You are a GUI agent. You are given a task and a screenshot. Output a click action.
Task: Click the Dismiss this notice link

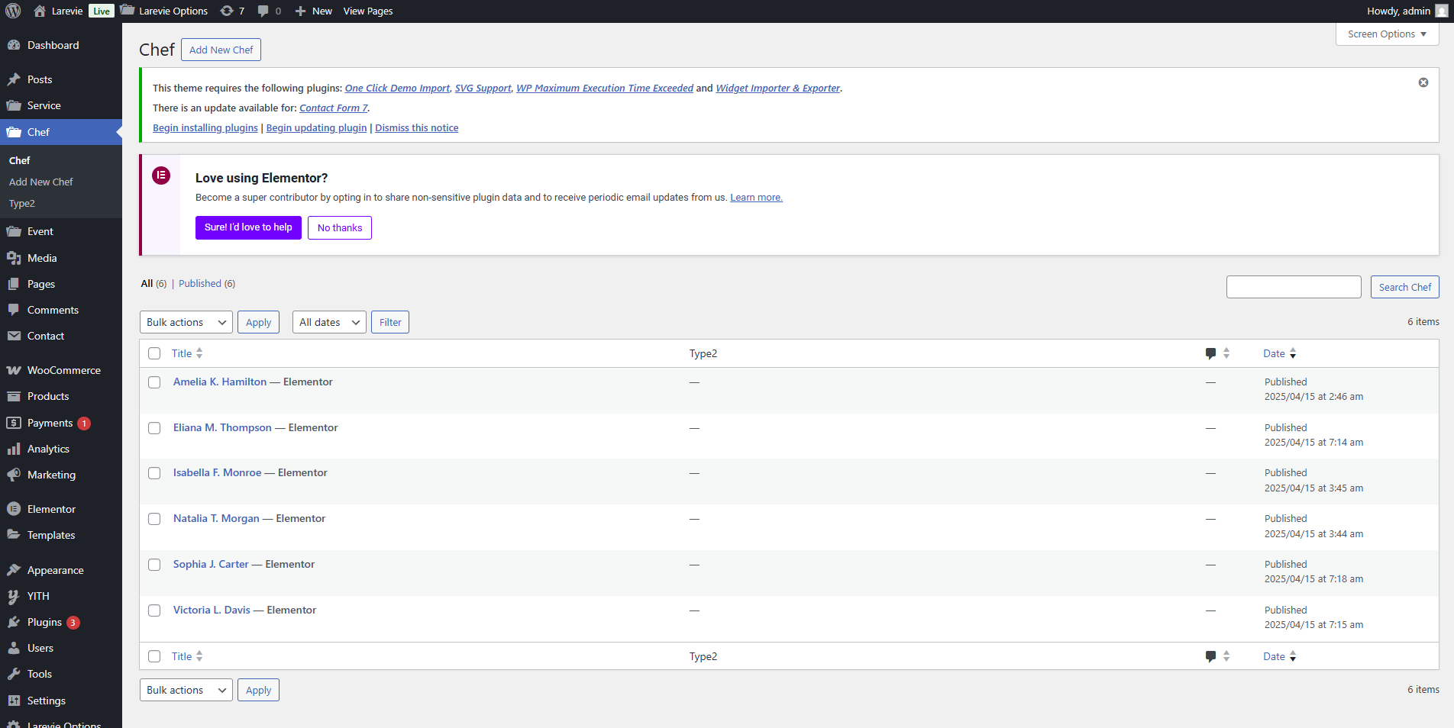(x=417, y=127)
